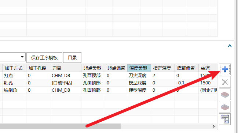Click the 刀具 column header

(x=66, y=68)
